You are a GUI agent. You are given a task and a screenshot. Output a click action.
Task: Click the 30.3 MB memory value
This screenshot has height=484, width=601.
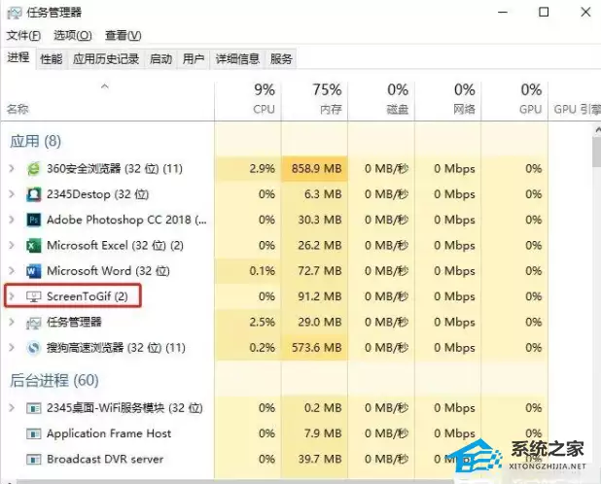(x=320, y=220)
